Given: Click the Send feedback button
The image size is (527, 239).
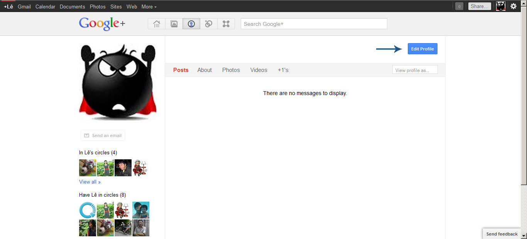Looking at the screenshot, I should pyautogui.click(x=502, y=234).
